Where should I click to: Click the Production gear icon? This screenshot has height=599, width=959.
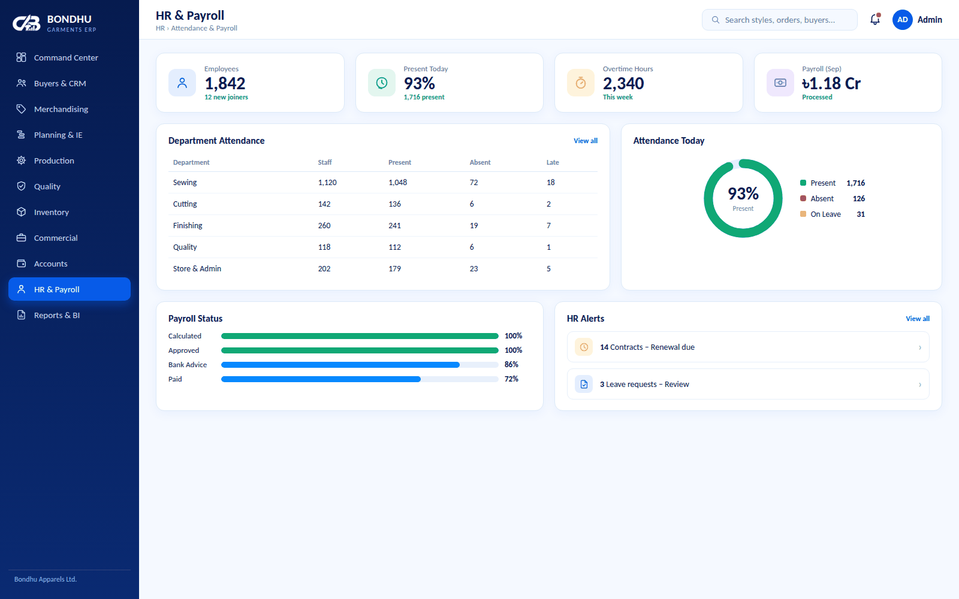click(x=22, y=161)
